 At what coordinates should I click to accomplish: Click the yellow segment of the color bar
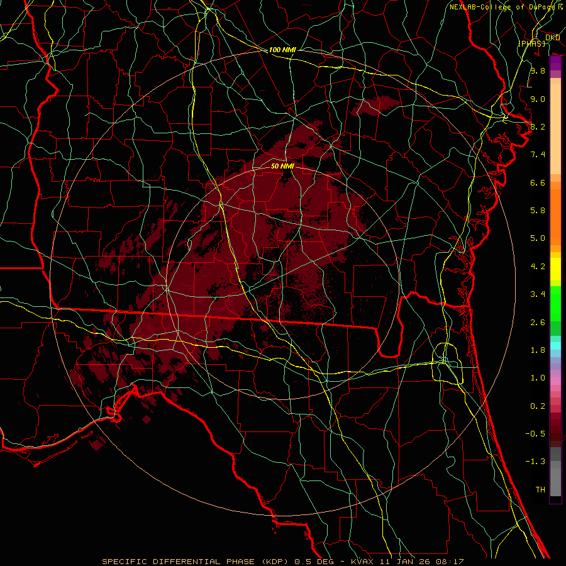tap(555, 269)
